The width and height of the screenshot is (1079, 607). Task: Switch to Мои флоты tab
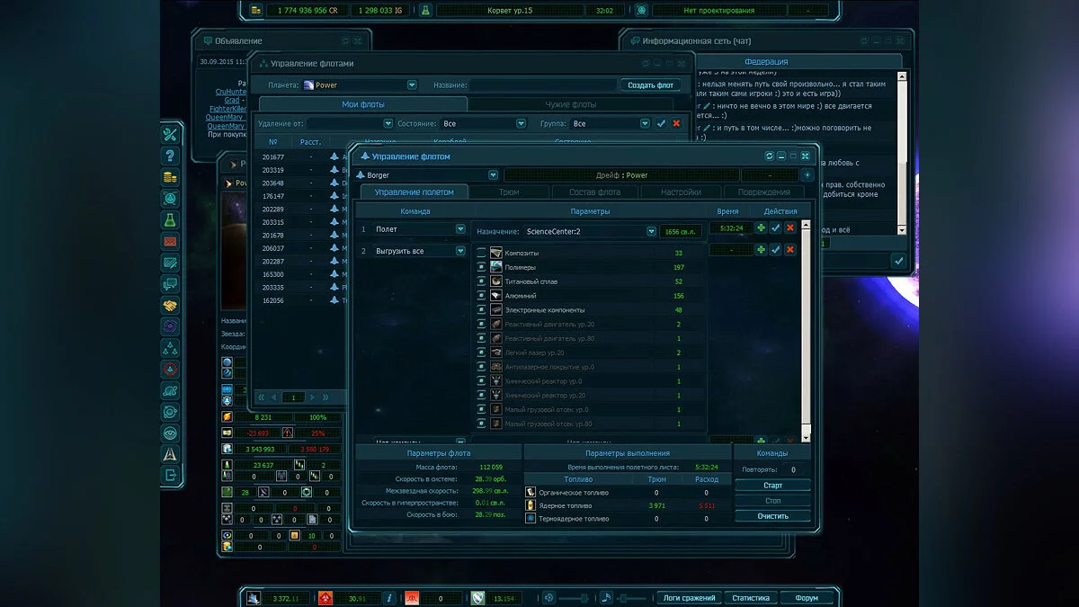coord(363,104)
